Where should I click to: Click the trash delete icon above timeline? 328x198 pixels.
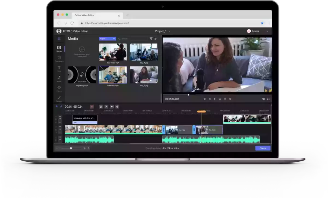tap(101, 107)
